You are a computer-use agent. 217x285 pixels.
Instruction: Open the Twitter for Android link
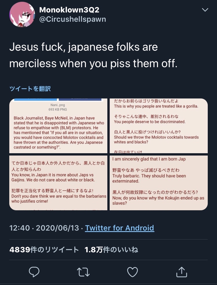coord(119,228)
